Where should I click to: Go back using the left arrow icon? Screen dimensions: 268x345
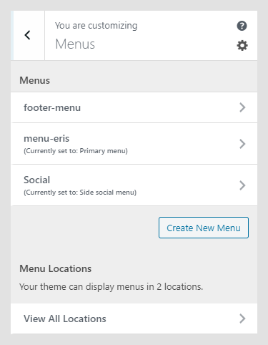click(28, 35)
